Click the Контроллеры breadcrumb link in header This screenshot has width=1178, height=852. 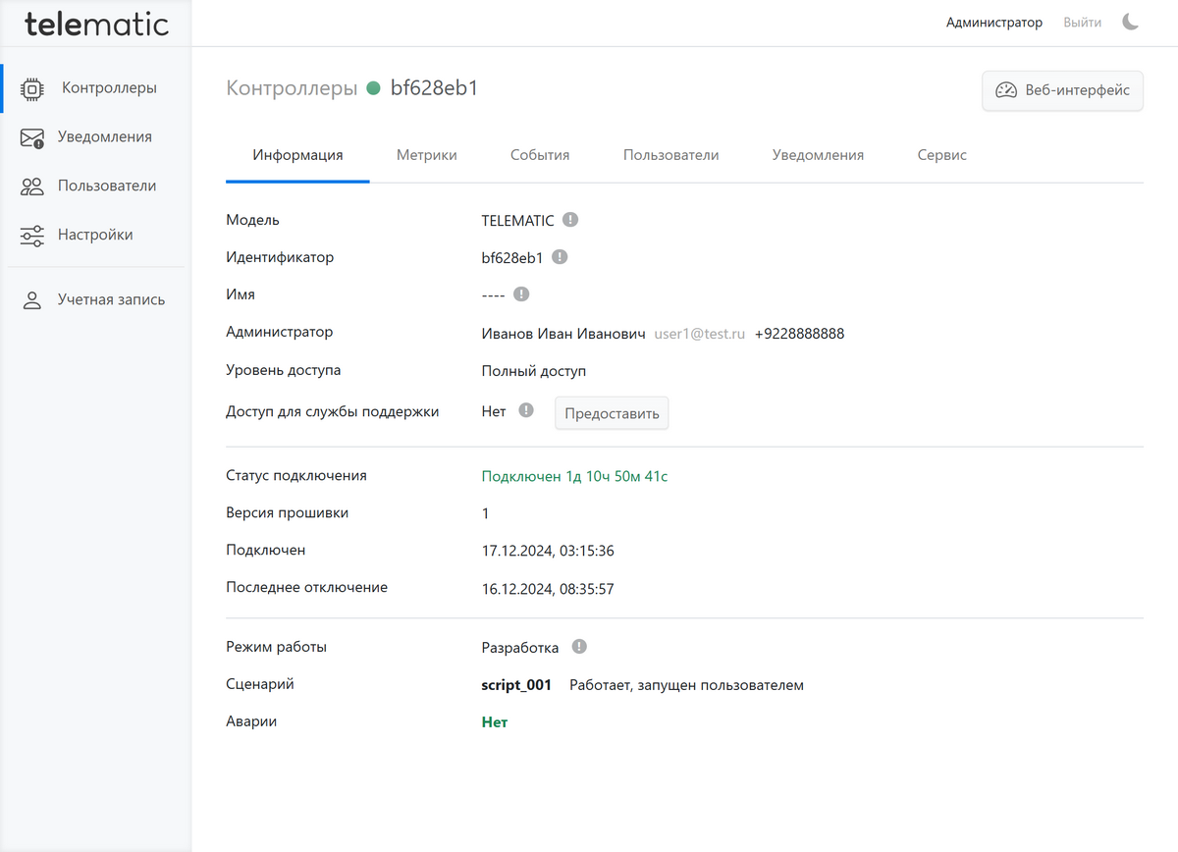point(292,88)
